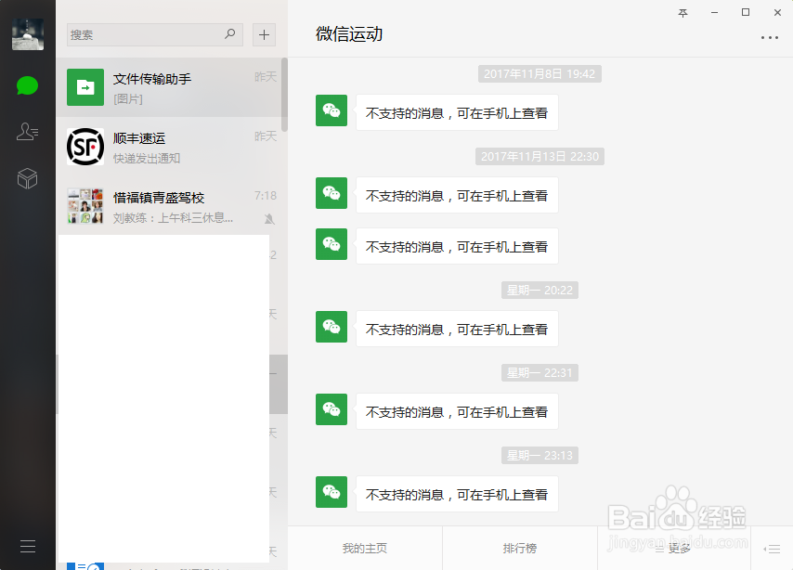Open the Chats tab in the sidebar

coord(27,85)
